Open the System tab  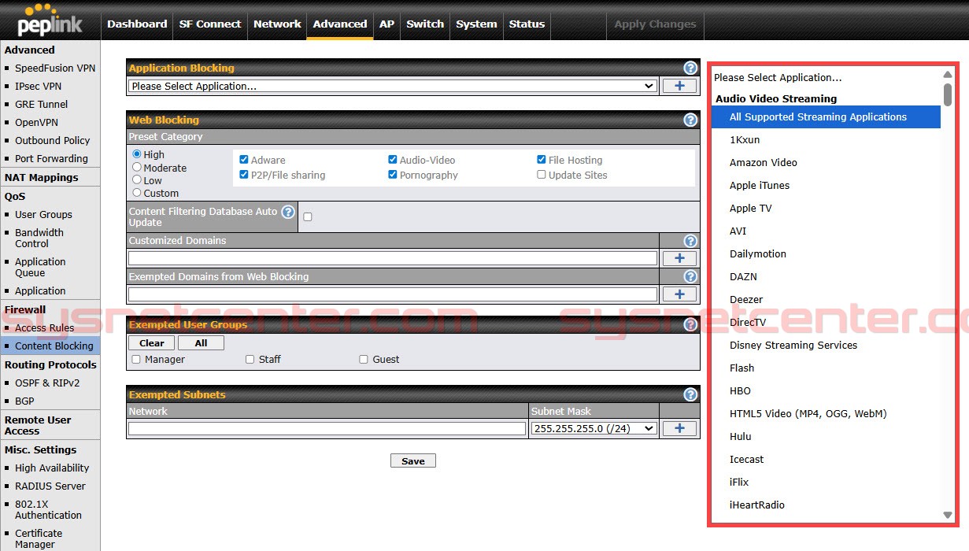pyautogui.click(x=476, y=24)
